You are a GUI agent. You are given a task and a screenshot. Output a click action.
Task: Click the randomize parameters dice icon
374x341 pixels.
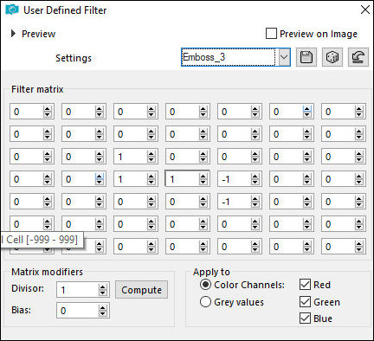[x=332, y=57]
